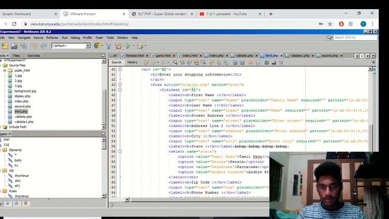Reload the browser page
The image size is (389, 219).
click(14, 24)
